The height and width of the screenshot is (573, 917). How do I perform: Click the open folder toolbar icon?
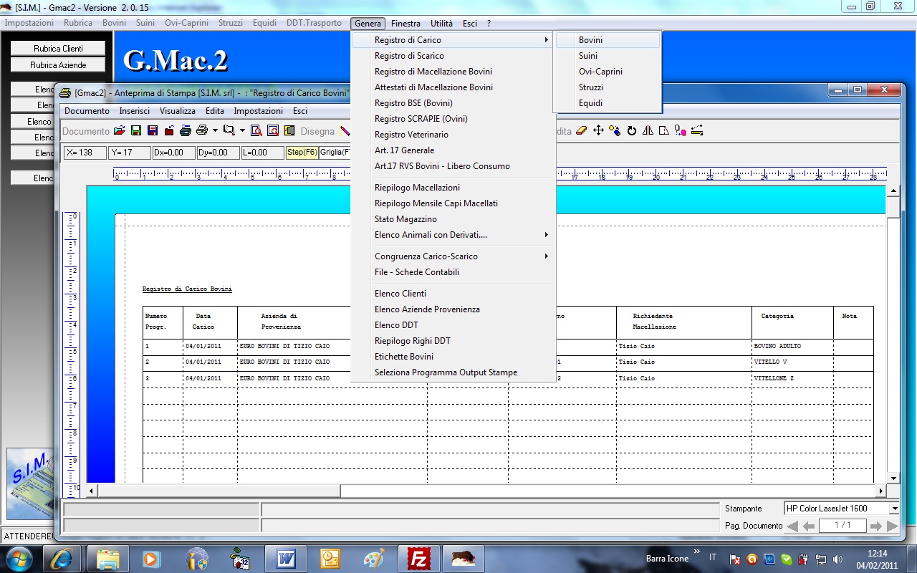click(x=120, y=130)
